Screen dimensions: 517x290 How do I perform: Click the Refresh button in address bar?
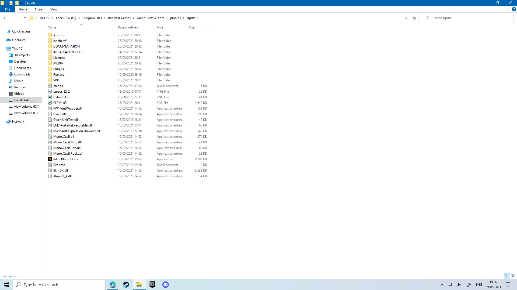tap(414, 18)
